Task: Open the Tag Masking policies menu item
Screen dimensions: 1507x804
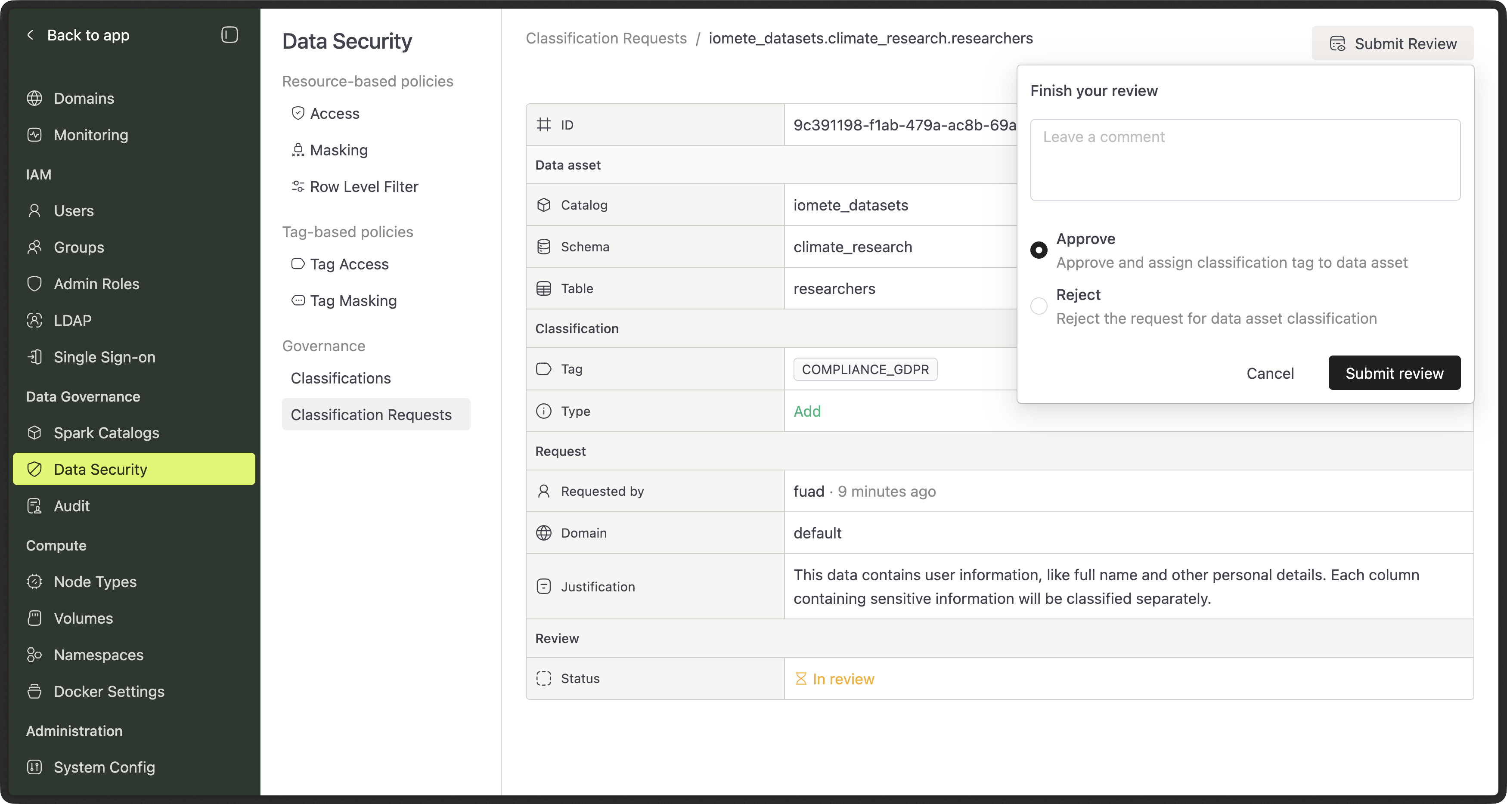Action: click(353, 300)
